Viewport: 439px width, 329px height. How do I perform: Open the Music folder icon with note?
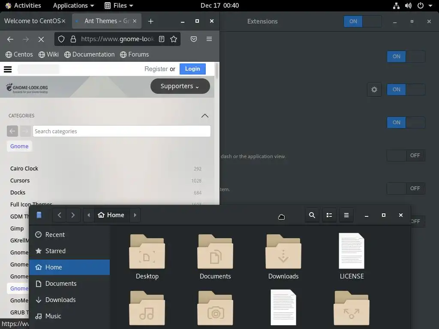(147, 308)
